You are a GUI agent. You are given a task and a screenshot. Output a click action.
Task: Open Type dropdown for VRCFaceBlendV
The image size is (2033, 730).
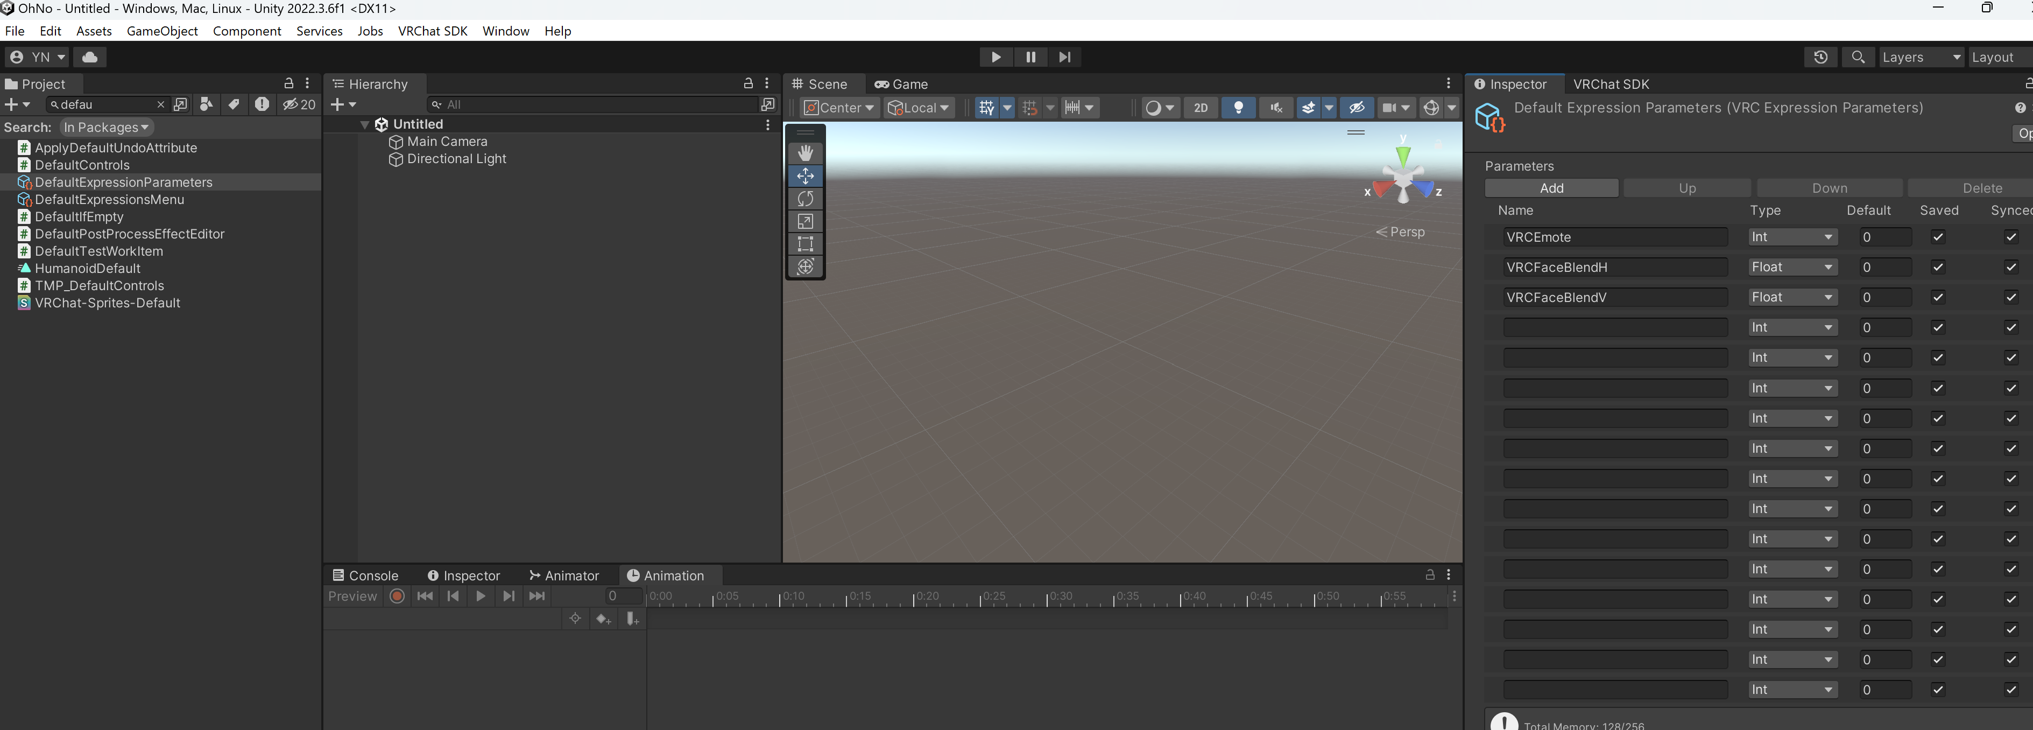click(1792, 297)
